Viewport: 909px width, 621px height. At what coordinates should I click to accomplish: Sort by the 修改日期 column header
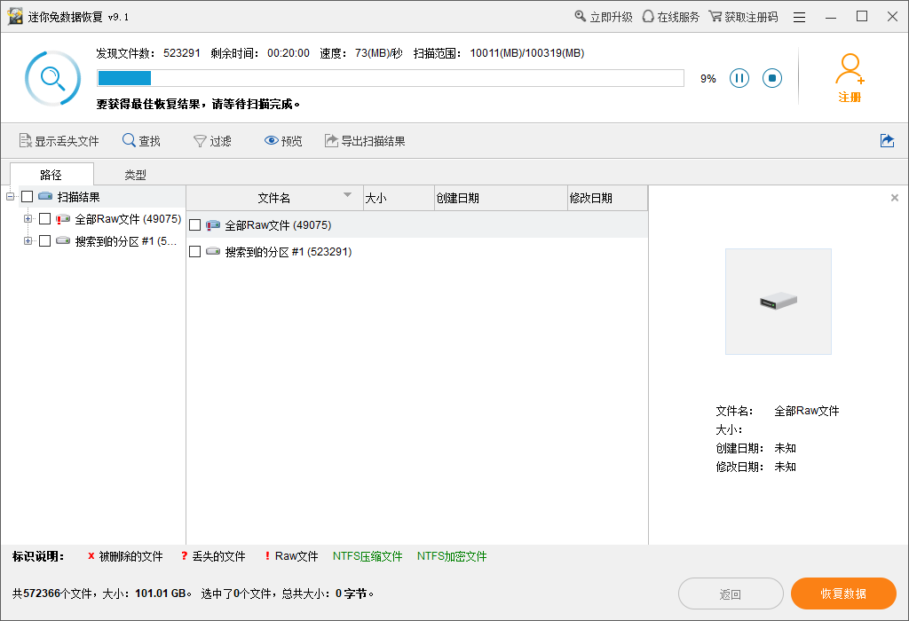point(607,198)
